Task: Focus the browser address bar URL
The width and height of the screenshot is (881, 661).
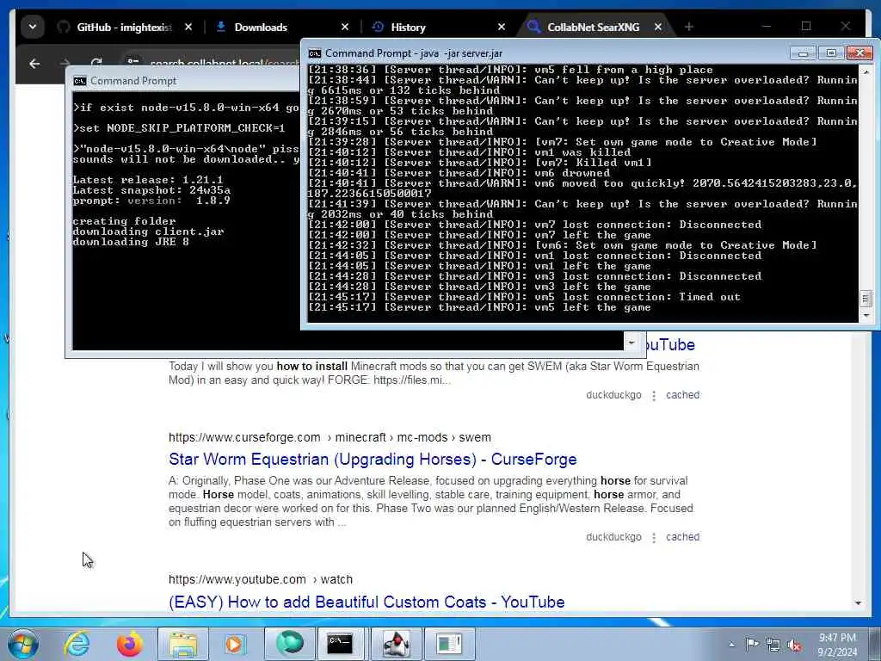Action: point(225,63)
